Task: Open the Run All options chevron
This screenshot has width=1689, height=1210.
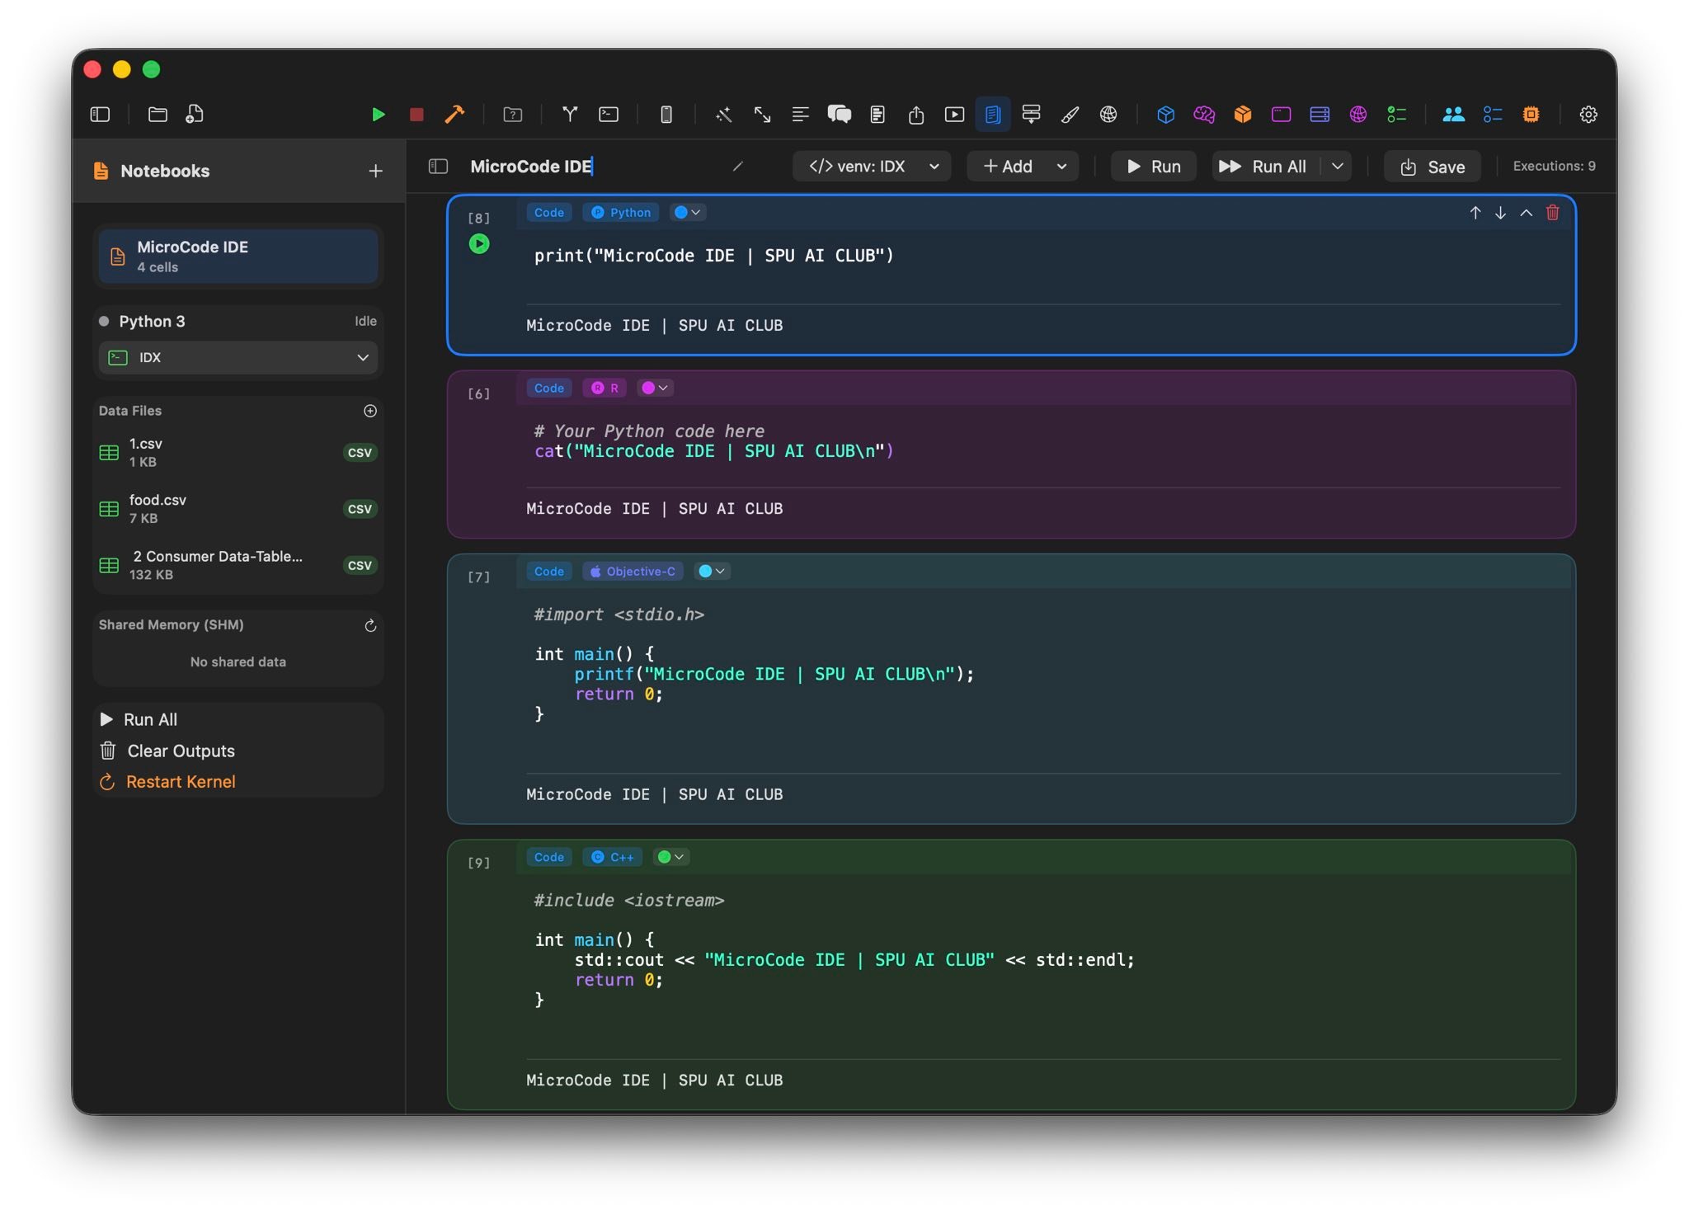Action: point(1338,167)
